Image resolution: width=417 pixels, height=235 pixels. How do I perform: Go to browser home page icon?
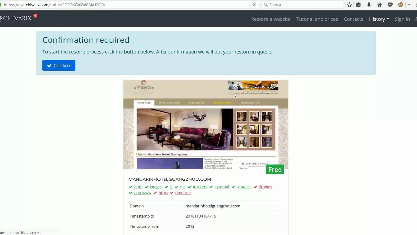pyautogui.click(x=380, y=5)
